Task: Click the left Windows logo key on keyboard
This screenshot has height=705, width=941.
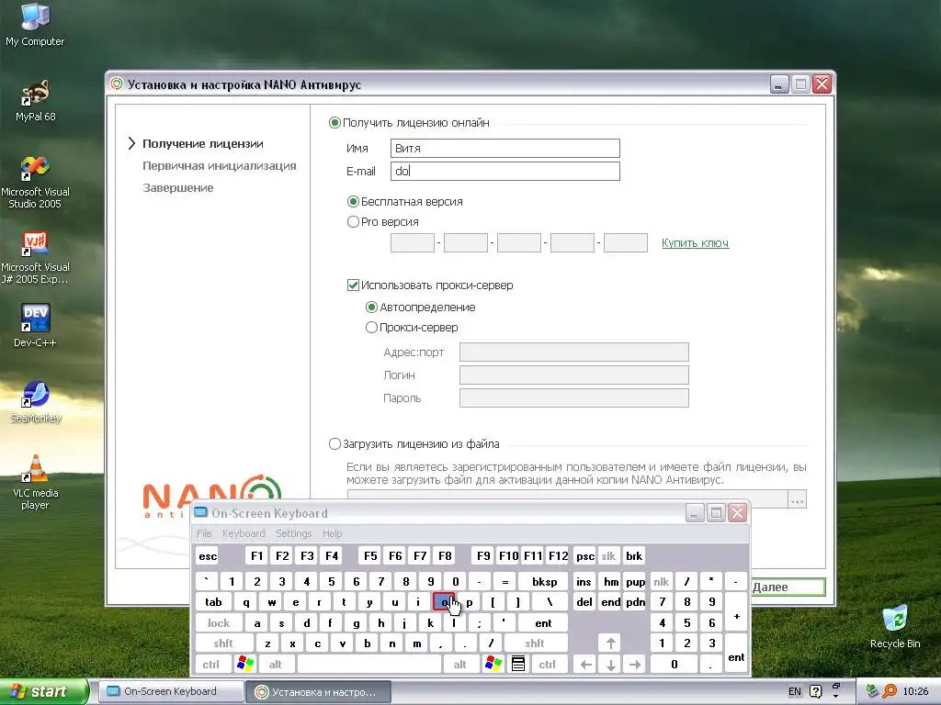Action: tap(245, 664)
